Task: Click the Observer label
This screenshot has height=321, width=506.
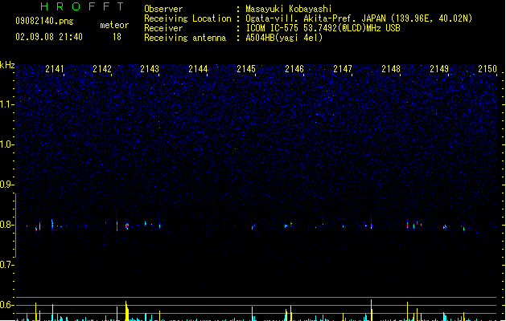Action: tap(163, 9)
